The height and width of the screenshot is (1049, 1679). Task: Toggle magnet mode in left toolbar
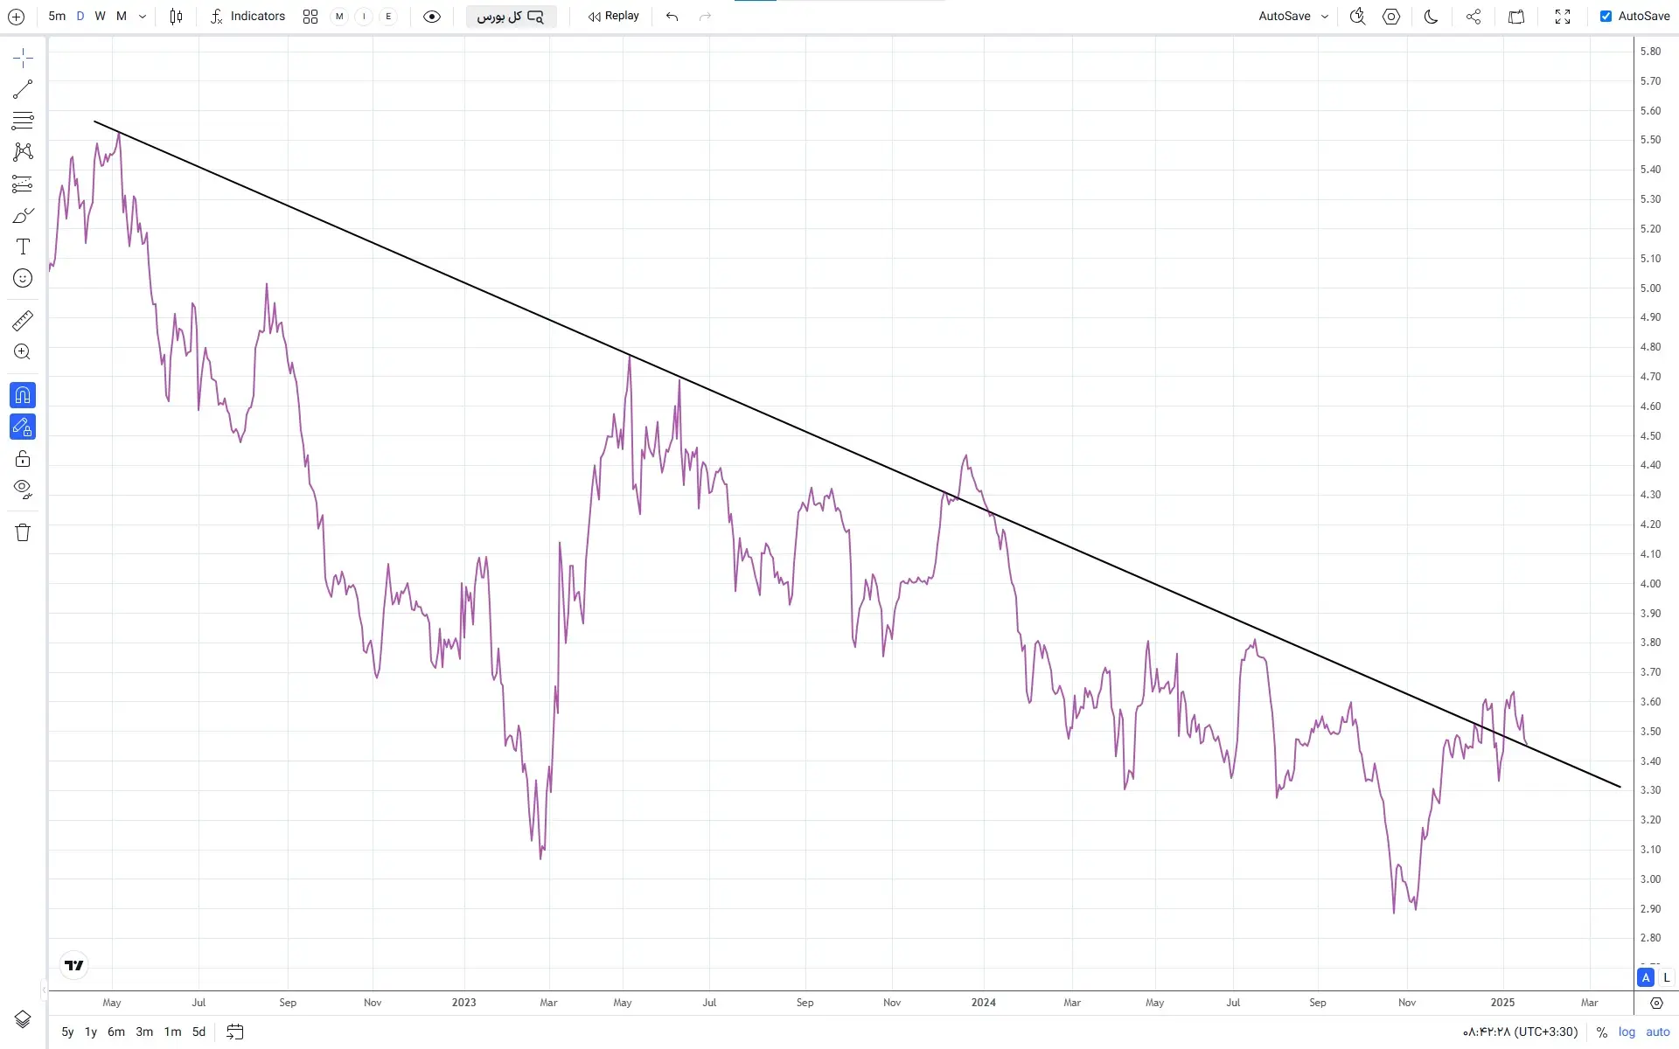(23, 395)
